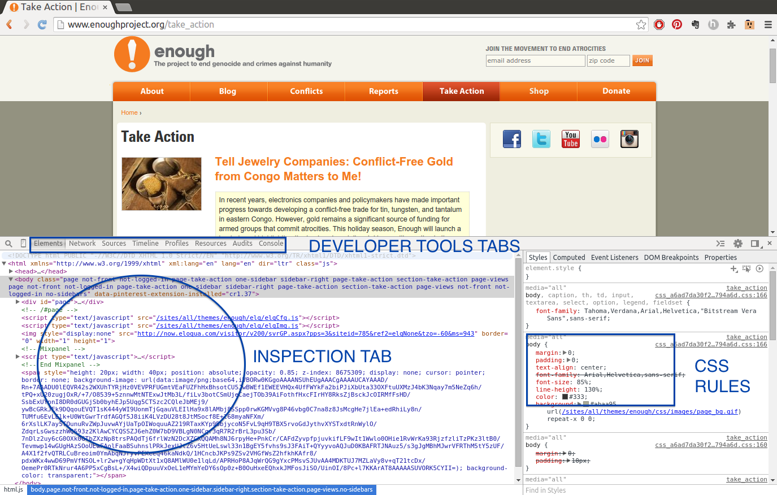Reload the page with the refresh icon
777x495 pixels.
click(42, 24)
